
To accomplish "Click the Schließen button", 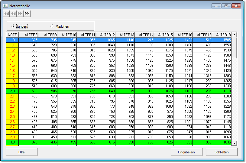I will [x=222, y=152].
